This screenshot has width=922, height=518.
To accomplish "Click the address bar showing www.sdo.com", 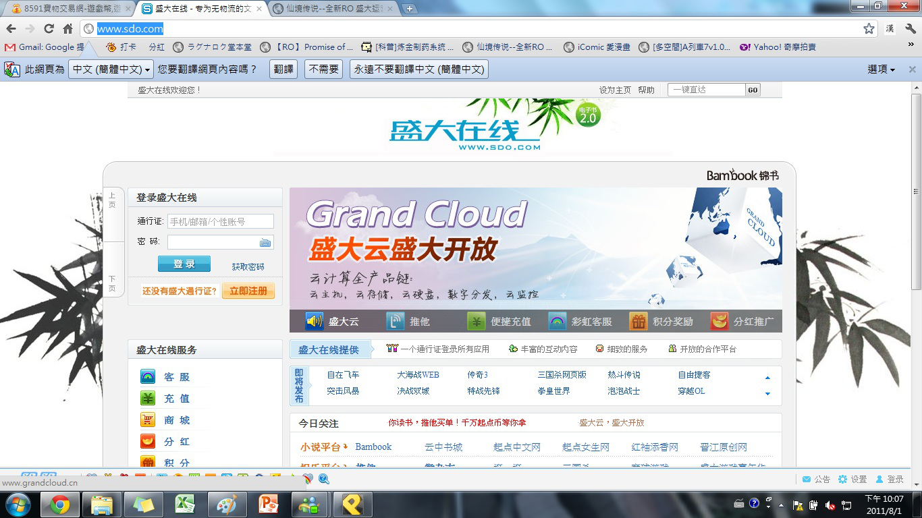I will [472, 29].
